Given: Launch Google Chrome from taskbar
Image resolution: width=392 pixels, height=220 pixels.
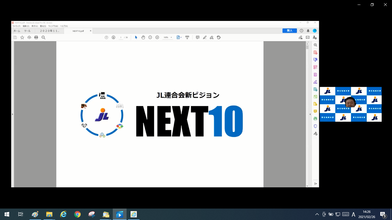Looking at the screenshot, I should [x=77, y=214].
